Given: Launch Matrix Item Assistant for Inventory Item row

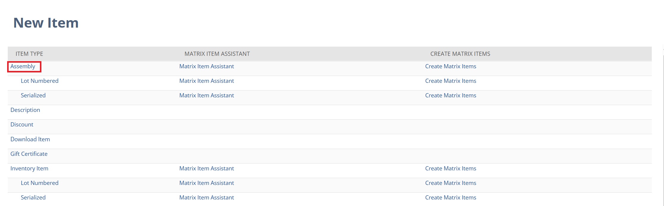Looking at the screenshot, I should tap(206, 169).
